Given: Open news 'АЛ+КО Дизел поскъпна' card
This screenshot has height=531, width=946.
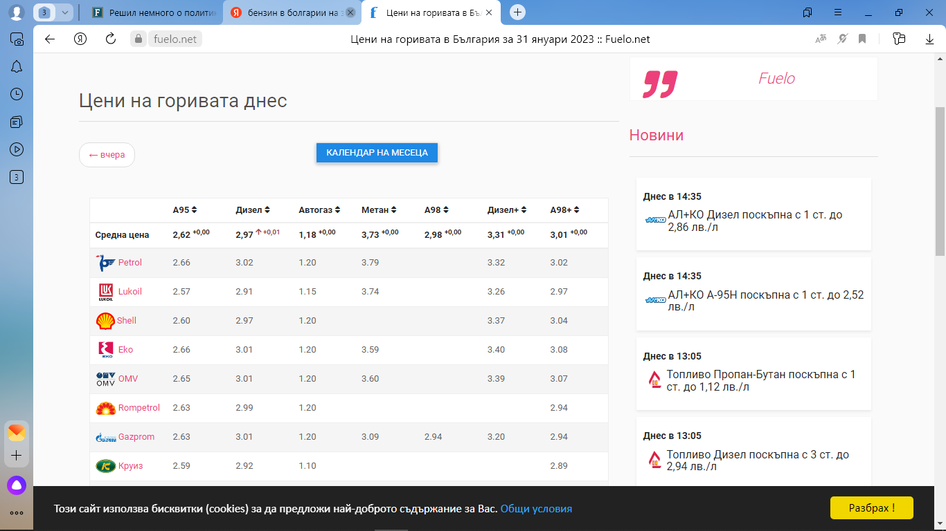Looking at the screenshot, I should pos(753,214).
